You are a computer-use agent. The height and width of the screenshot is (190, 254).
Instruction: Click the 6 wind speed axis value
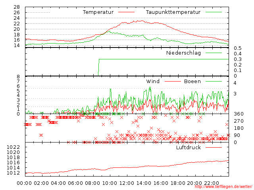[x=18, y=86]
